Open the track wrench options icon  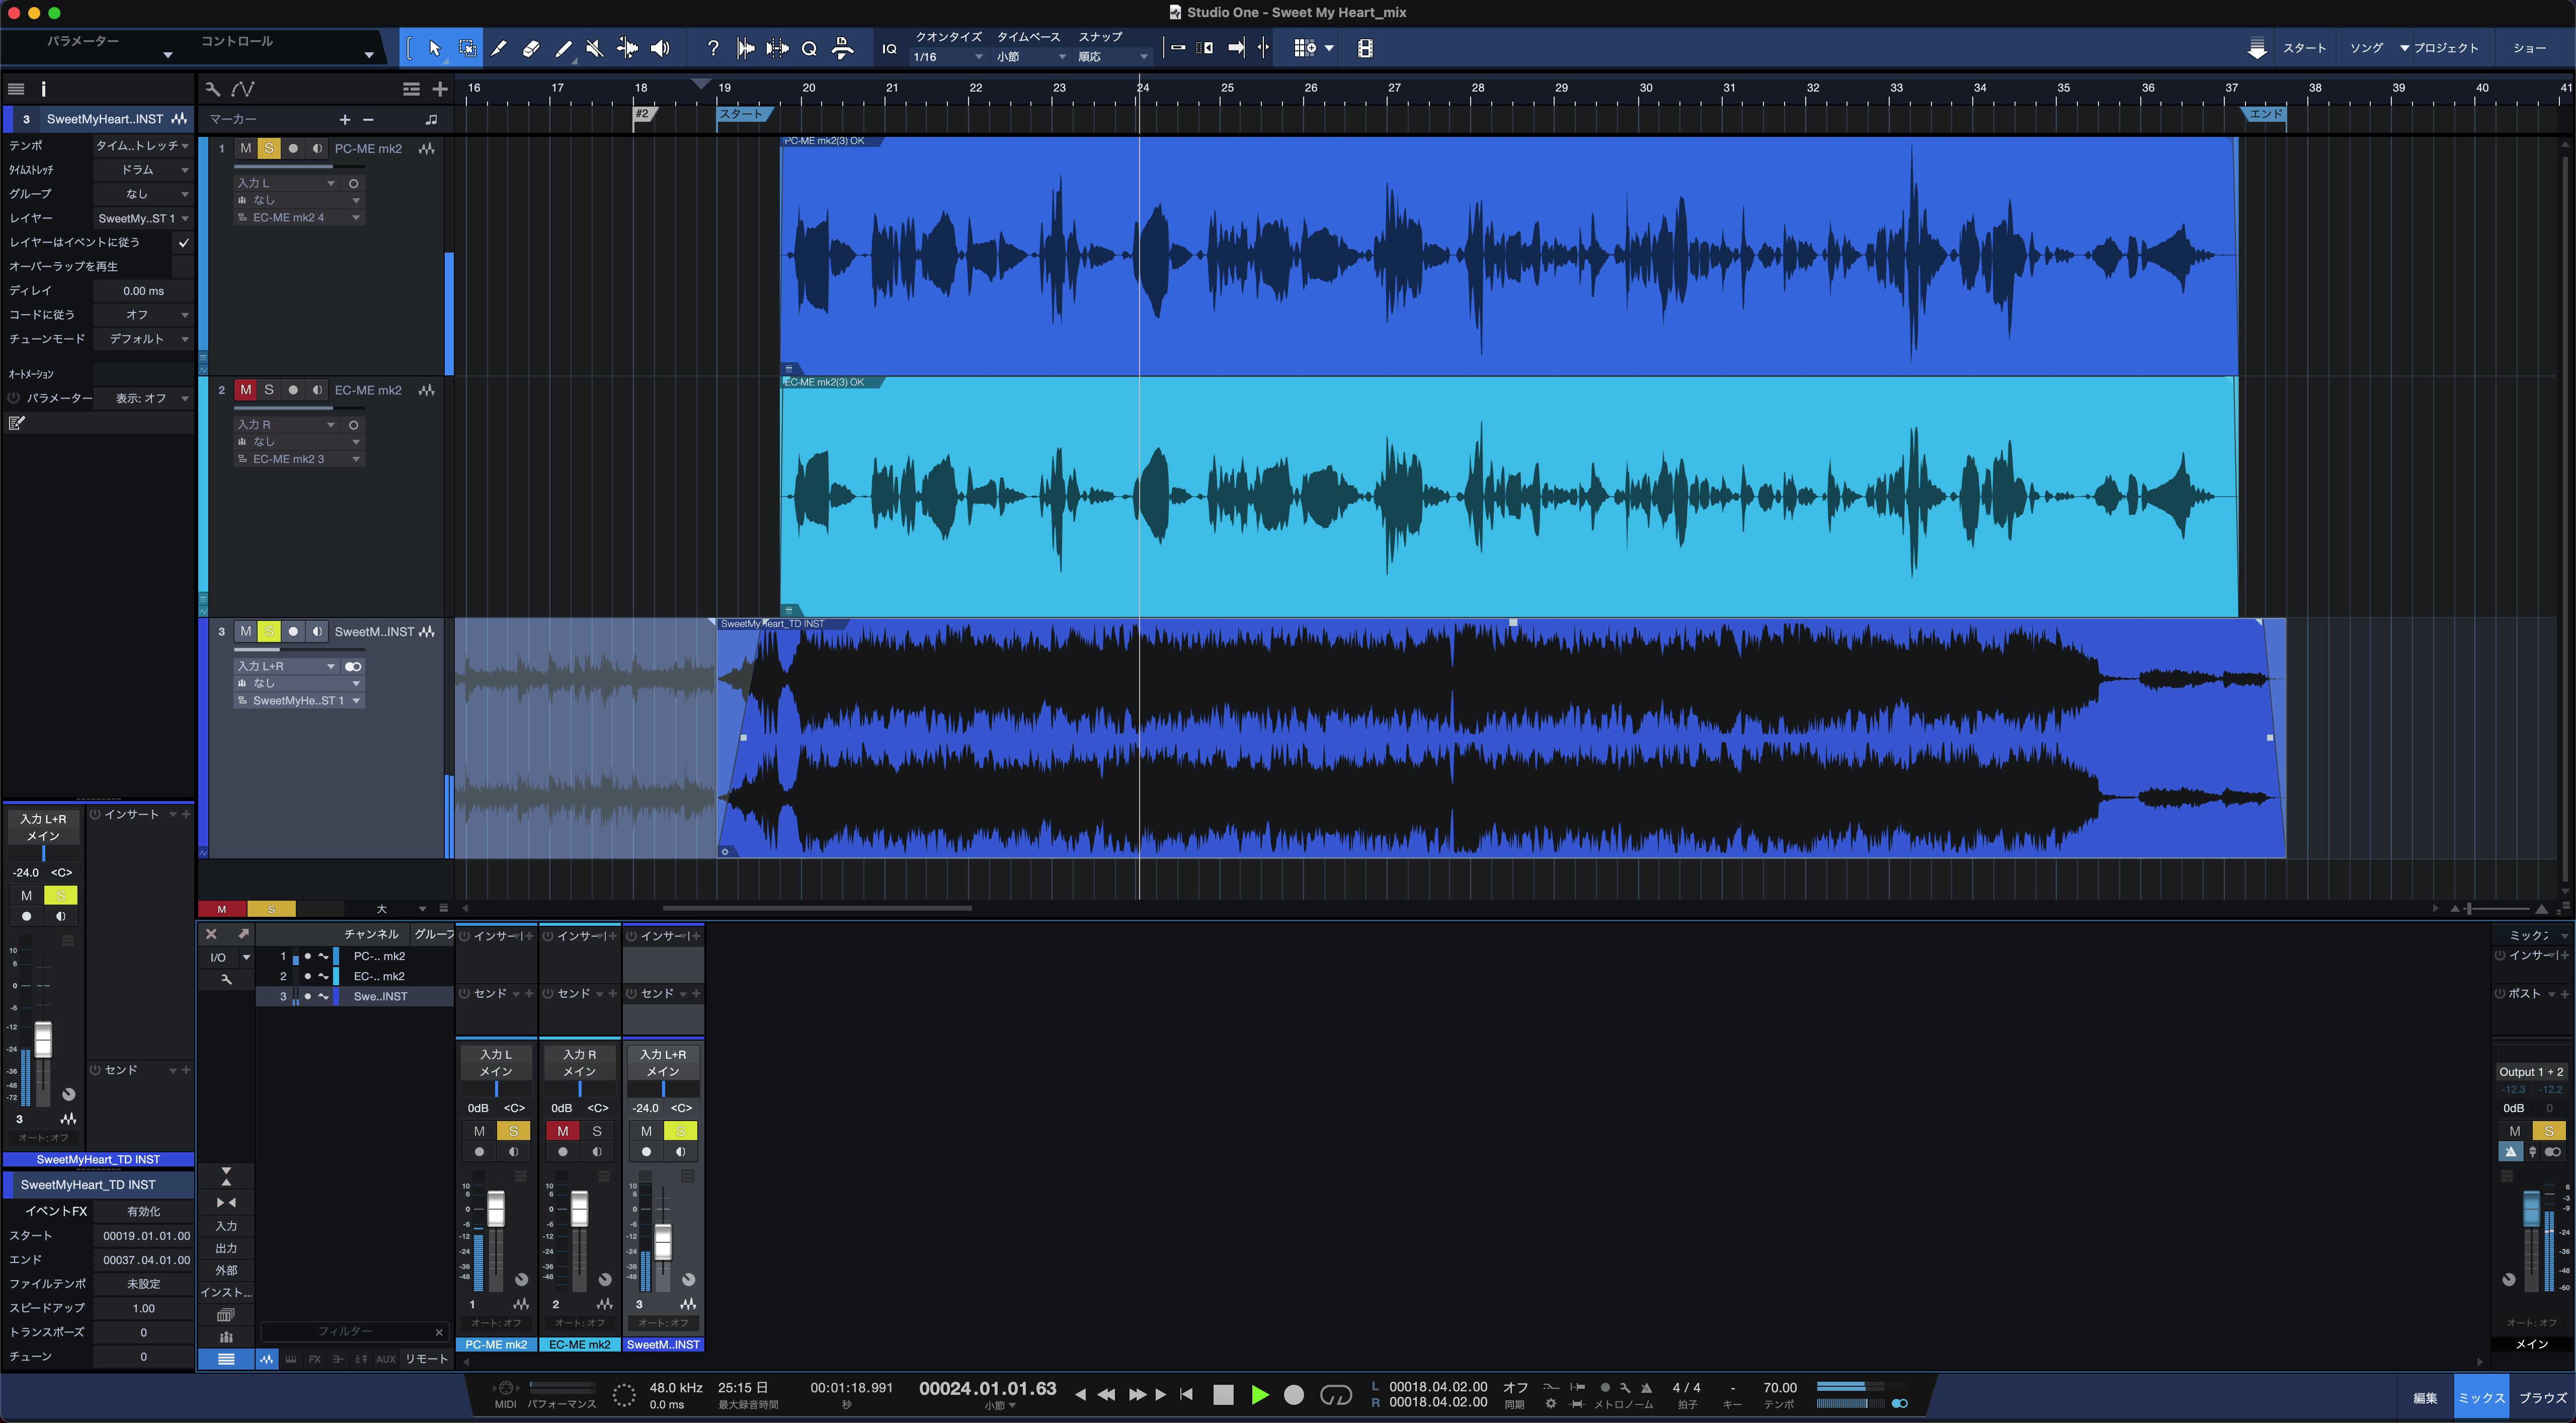tap(212, 89)
